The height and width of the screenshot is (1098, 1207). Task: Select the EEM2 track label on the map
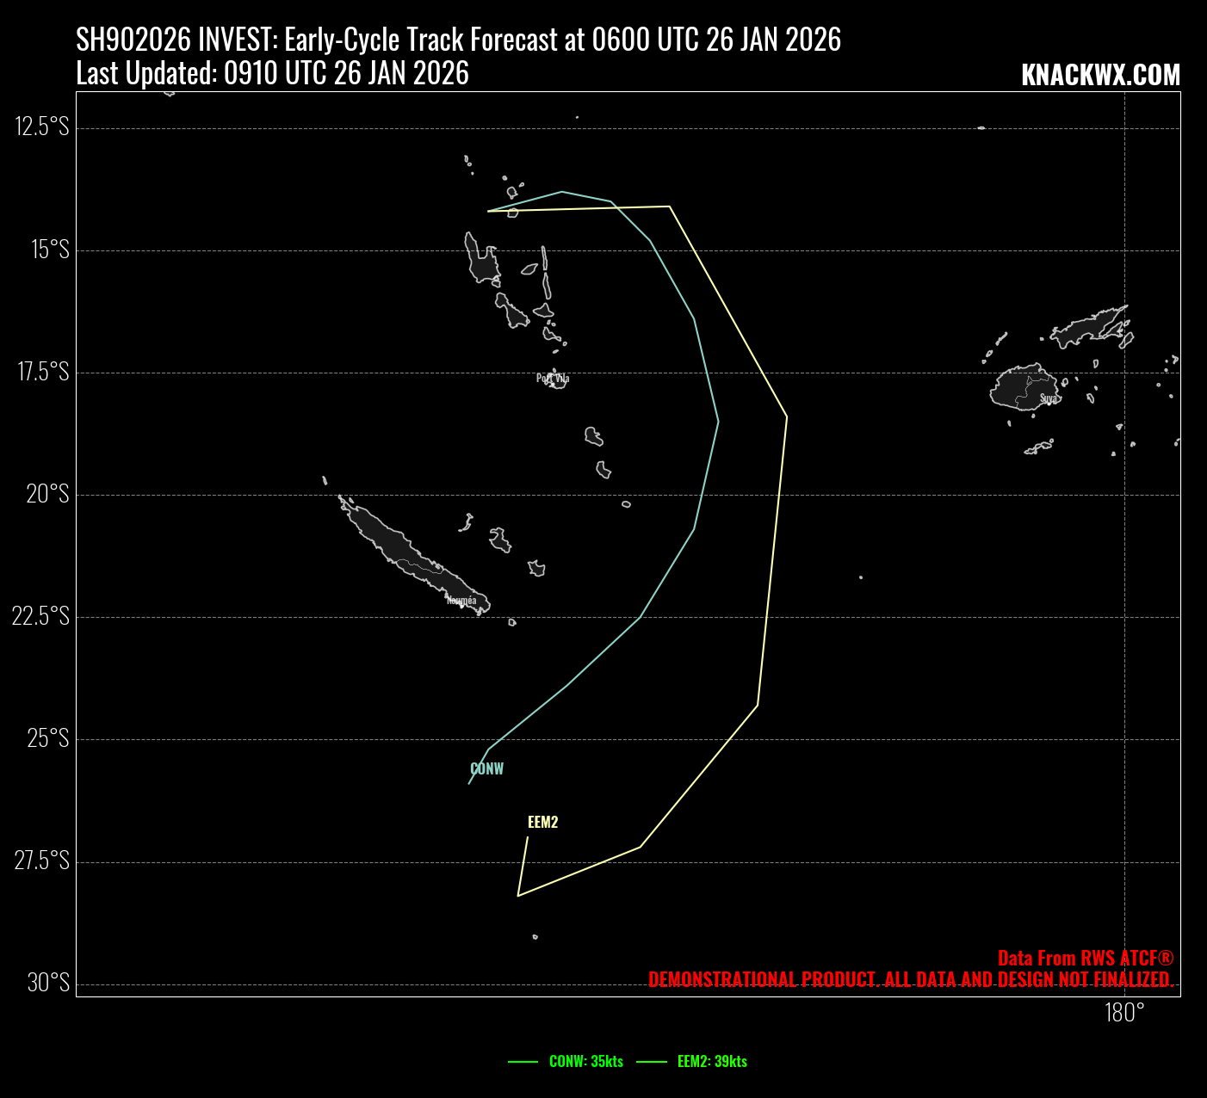[542, 823]
